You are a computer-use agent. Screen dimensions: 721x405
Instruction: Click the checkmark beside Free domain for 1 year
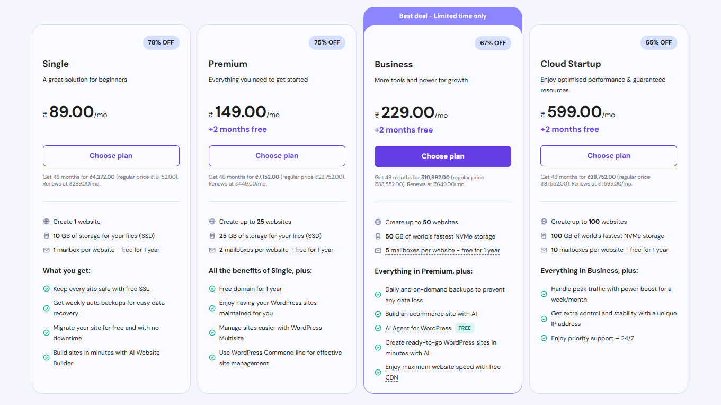pyautogui.click(x=212, y=289)
